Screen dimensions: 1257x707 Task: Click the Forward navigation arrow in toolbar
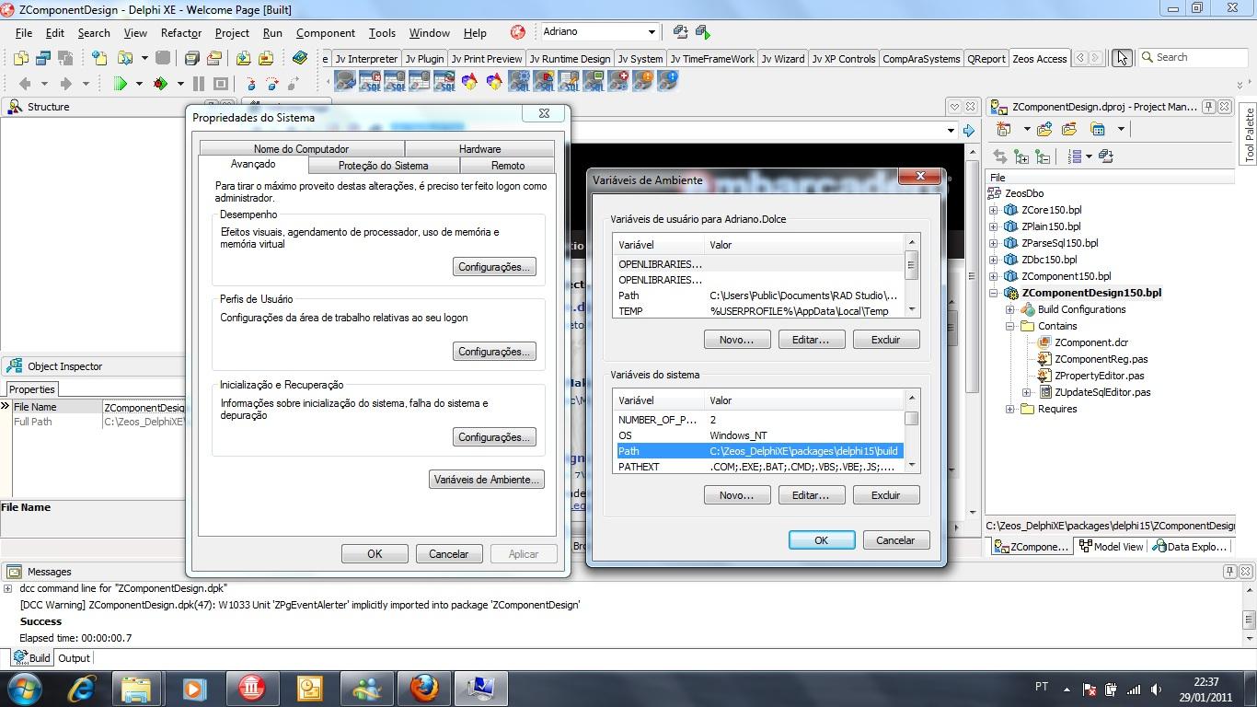[65, 83]
